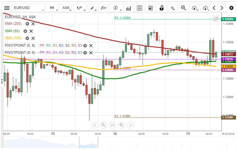Click the orange 1.12938 price tag
This screenshot has height=150, width=237.
[228, 66]
